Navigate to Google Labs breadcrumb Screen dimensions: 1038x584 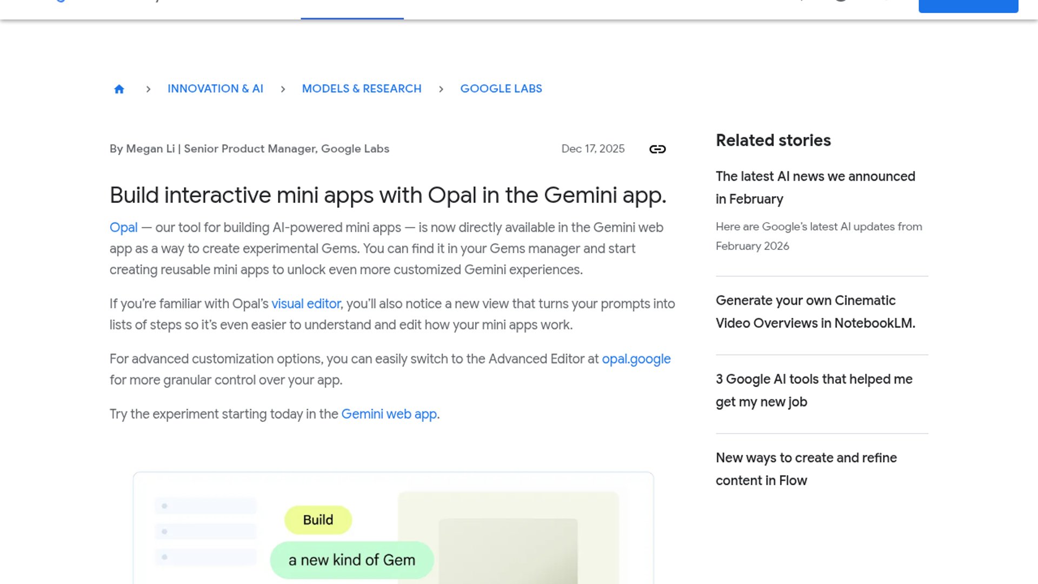[501, 89]
